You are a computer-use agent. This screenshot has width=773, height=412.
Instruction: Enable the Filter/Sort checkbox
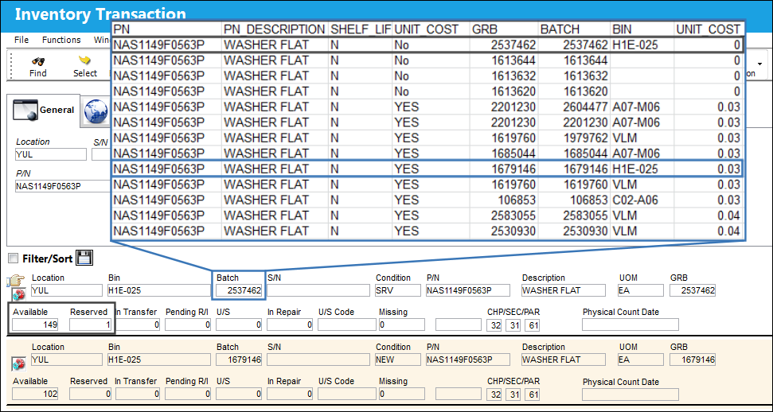tap(14, 258)
